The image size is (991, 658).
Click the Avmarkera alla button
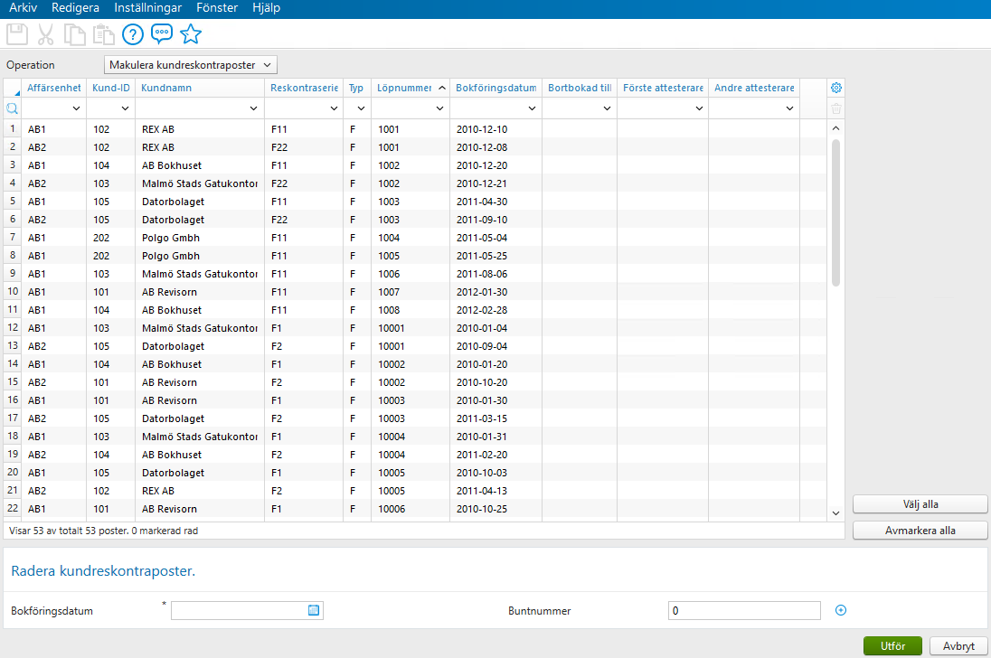pyautogui.click(x=920, y=531)
